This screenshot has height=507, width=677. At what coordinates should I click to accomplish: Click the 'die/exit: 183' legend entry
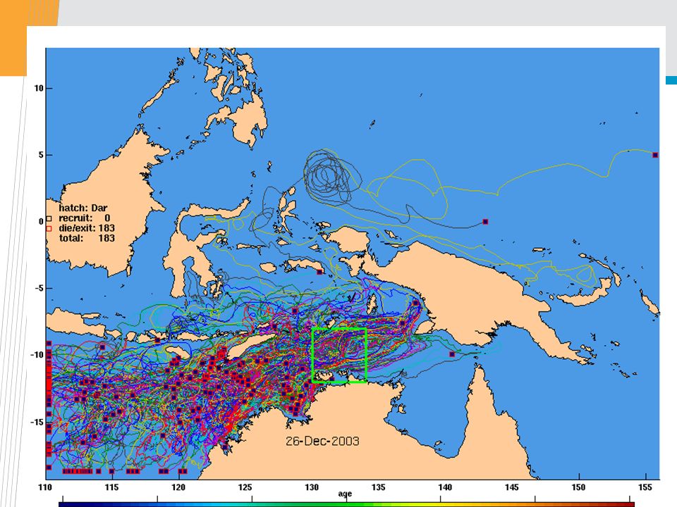click(x=87, y=228)
